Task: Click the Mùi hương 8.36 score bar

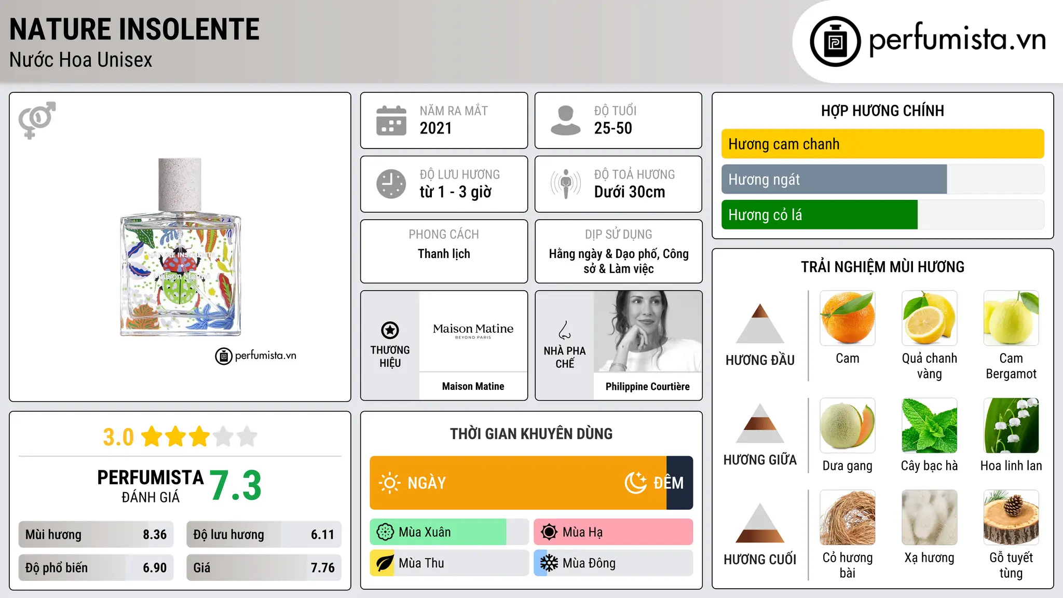Action: pyautogui.click(x=96, y=535)
